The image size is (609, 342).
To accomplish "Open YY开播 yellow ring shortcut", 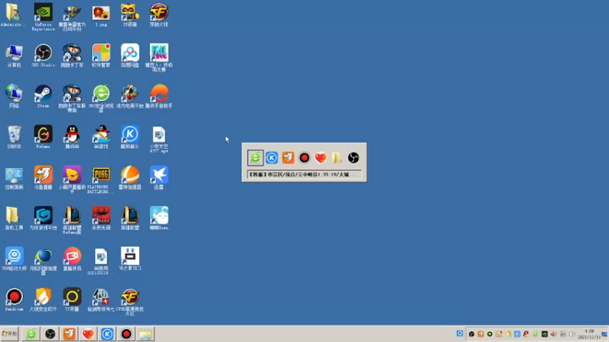I will 72,298.
